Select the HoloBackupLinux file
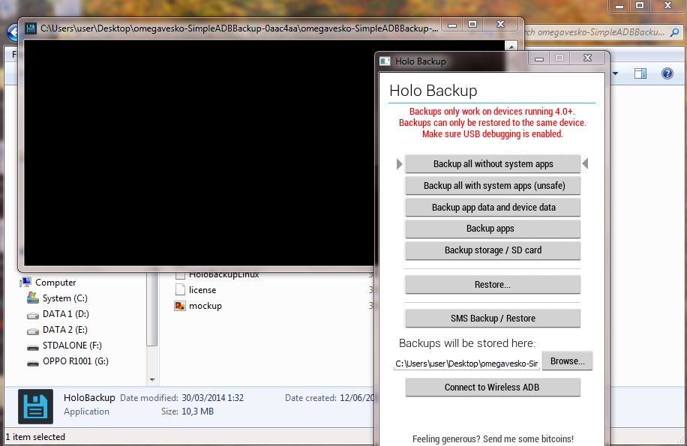This screenshot has width=687, height=446. point(224,275)
